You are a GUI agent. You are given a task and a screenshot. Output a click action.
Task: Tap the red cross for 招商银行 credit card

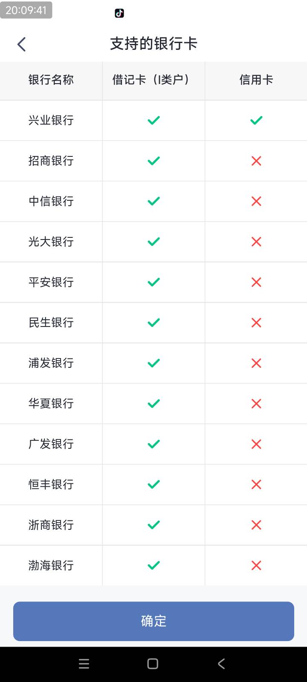click(x=256, y=161)
